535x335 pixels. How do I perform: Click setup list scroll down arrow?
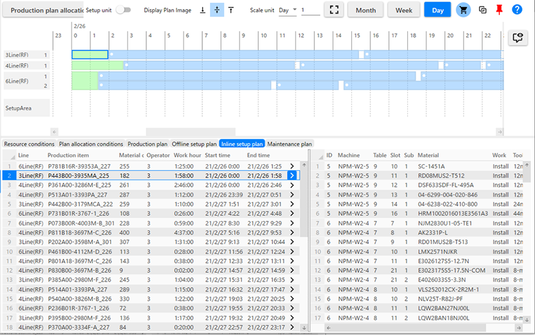[304, 327]
